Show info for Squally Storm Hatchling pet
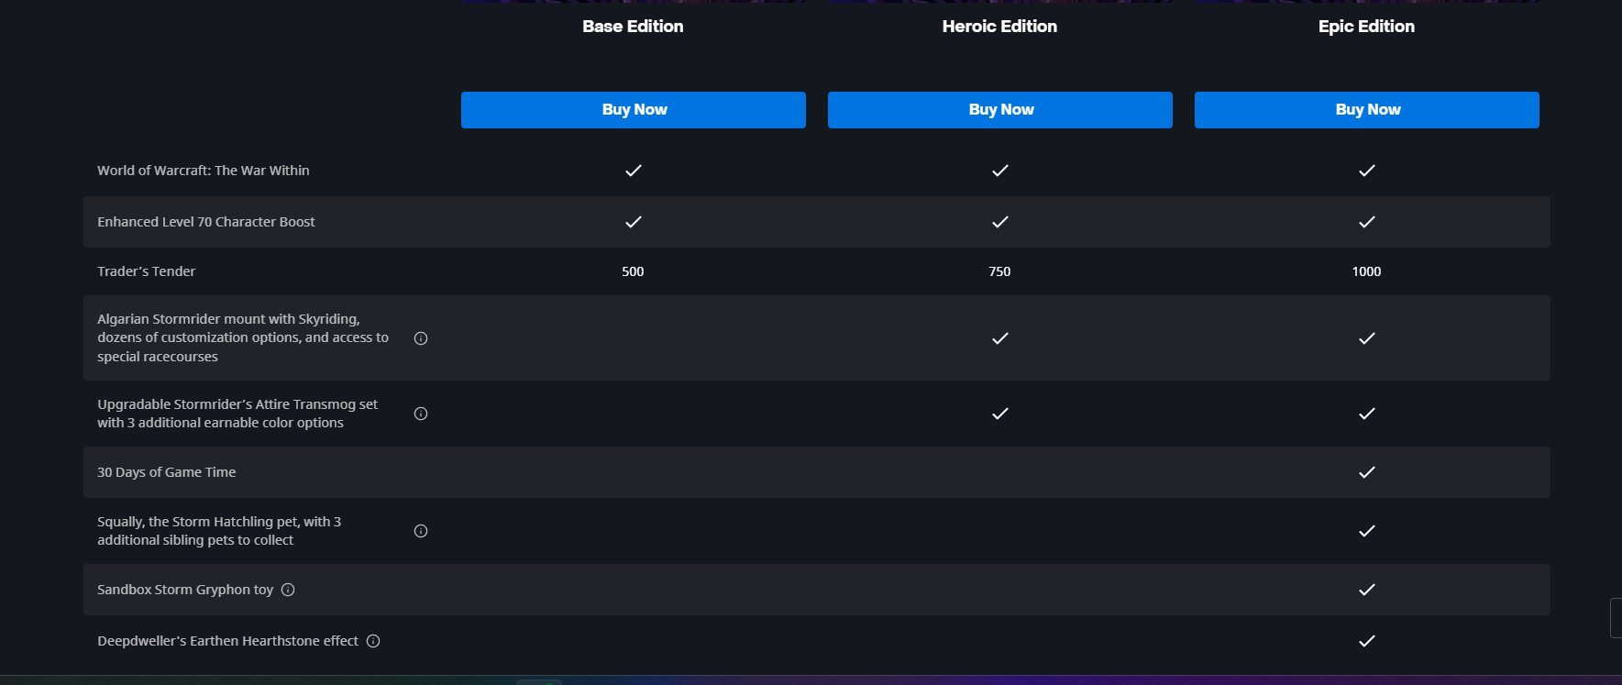The image size is (1622, 685). (421, 531)
